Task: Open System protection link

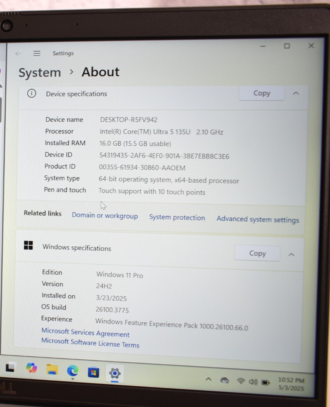Action: [177, 217]
